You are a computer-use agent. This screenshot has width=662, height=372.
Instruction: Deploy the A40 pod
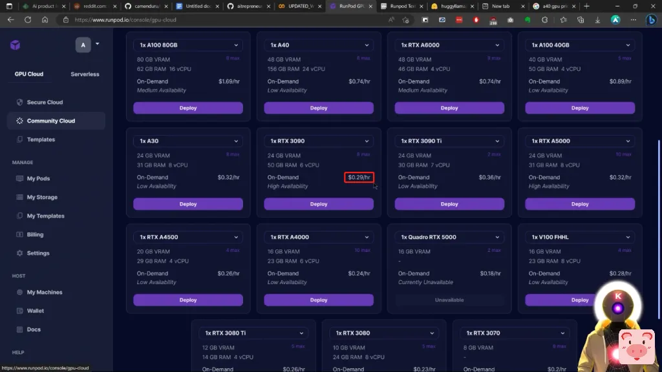coord(319,108)
